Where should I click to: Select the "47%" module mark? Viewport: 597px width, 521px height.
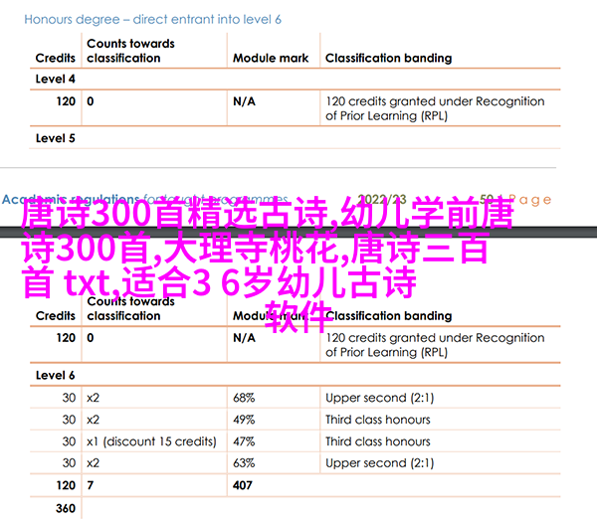click(244, 441)
